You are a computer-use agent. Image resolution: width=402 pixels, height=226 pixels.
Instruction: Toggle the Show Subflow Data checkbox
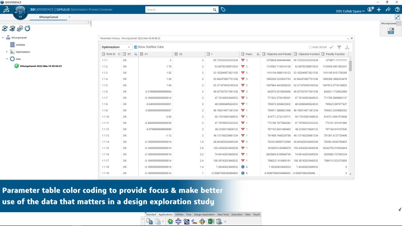click(x=136, y=47)
